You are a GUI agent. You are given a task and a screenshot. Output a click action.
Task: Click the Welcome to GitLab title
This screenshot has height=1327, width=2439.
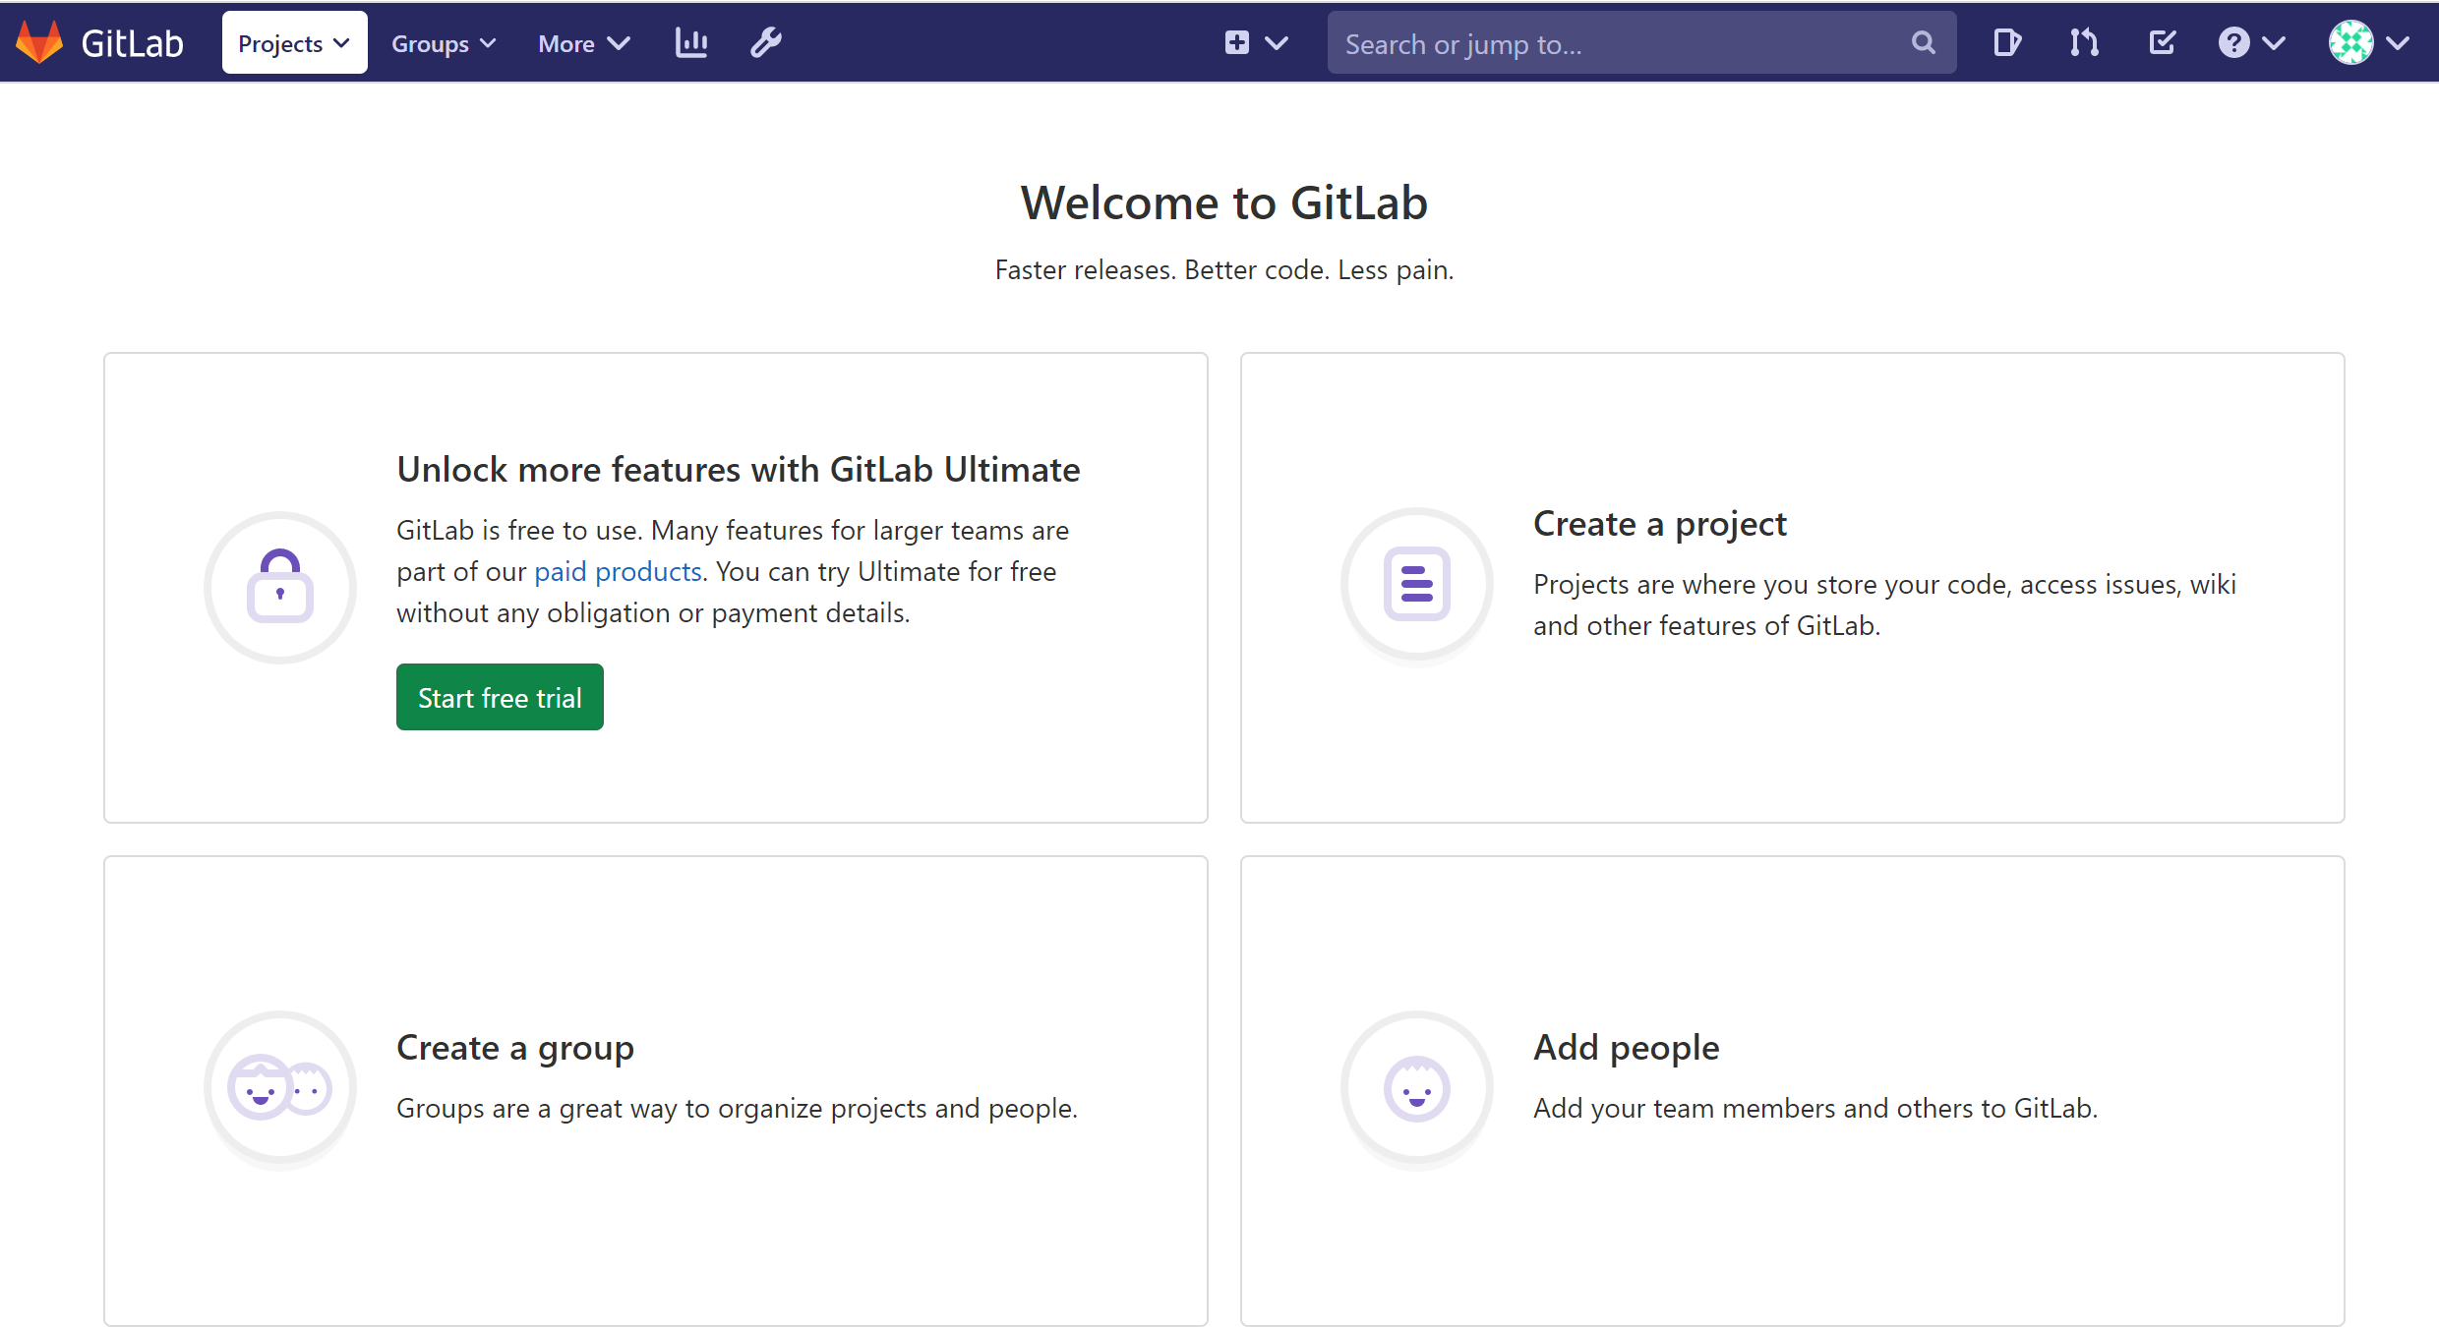(x=1223, y=202)
